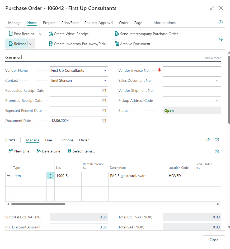
Task: Expand the Post Receipt dropdown arrow
Action: coord(41,34)
